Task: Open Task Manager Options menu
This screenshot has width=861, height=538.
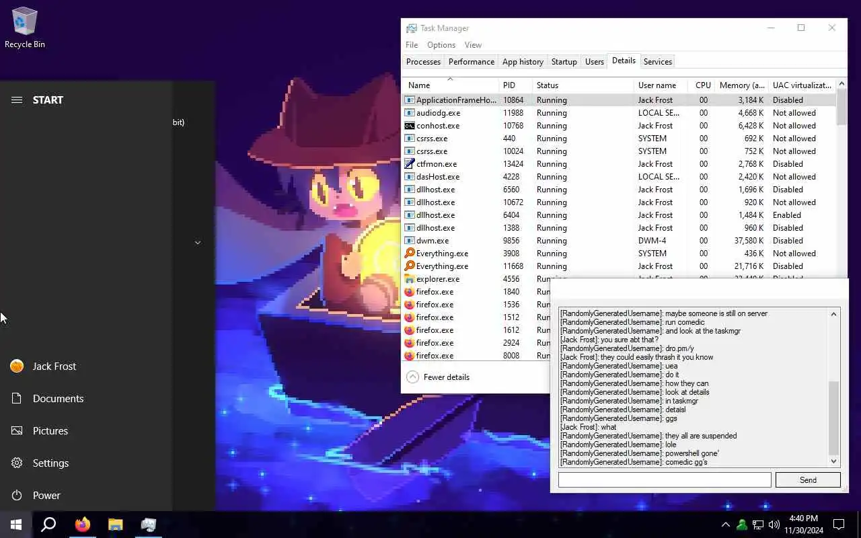Action: point(441,45)
